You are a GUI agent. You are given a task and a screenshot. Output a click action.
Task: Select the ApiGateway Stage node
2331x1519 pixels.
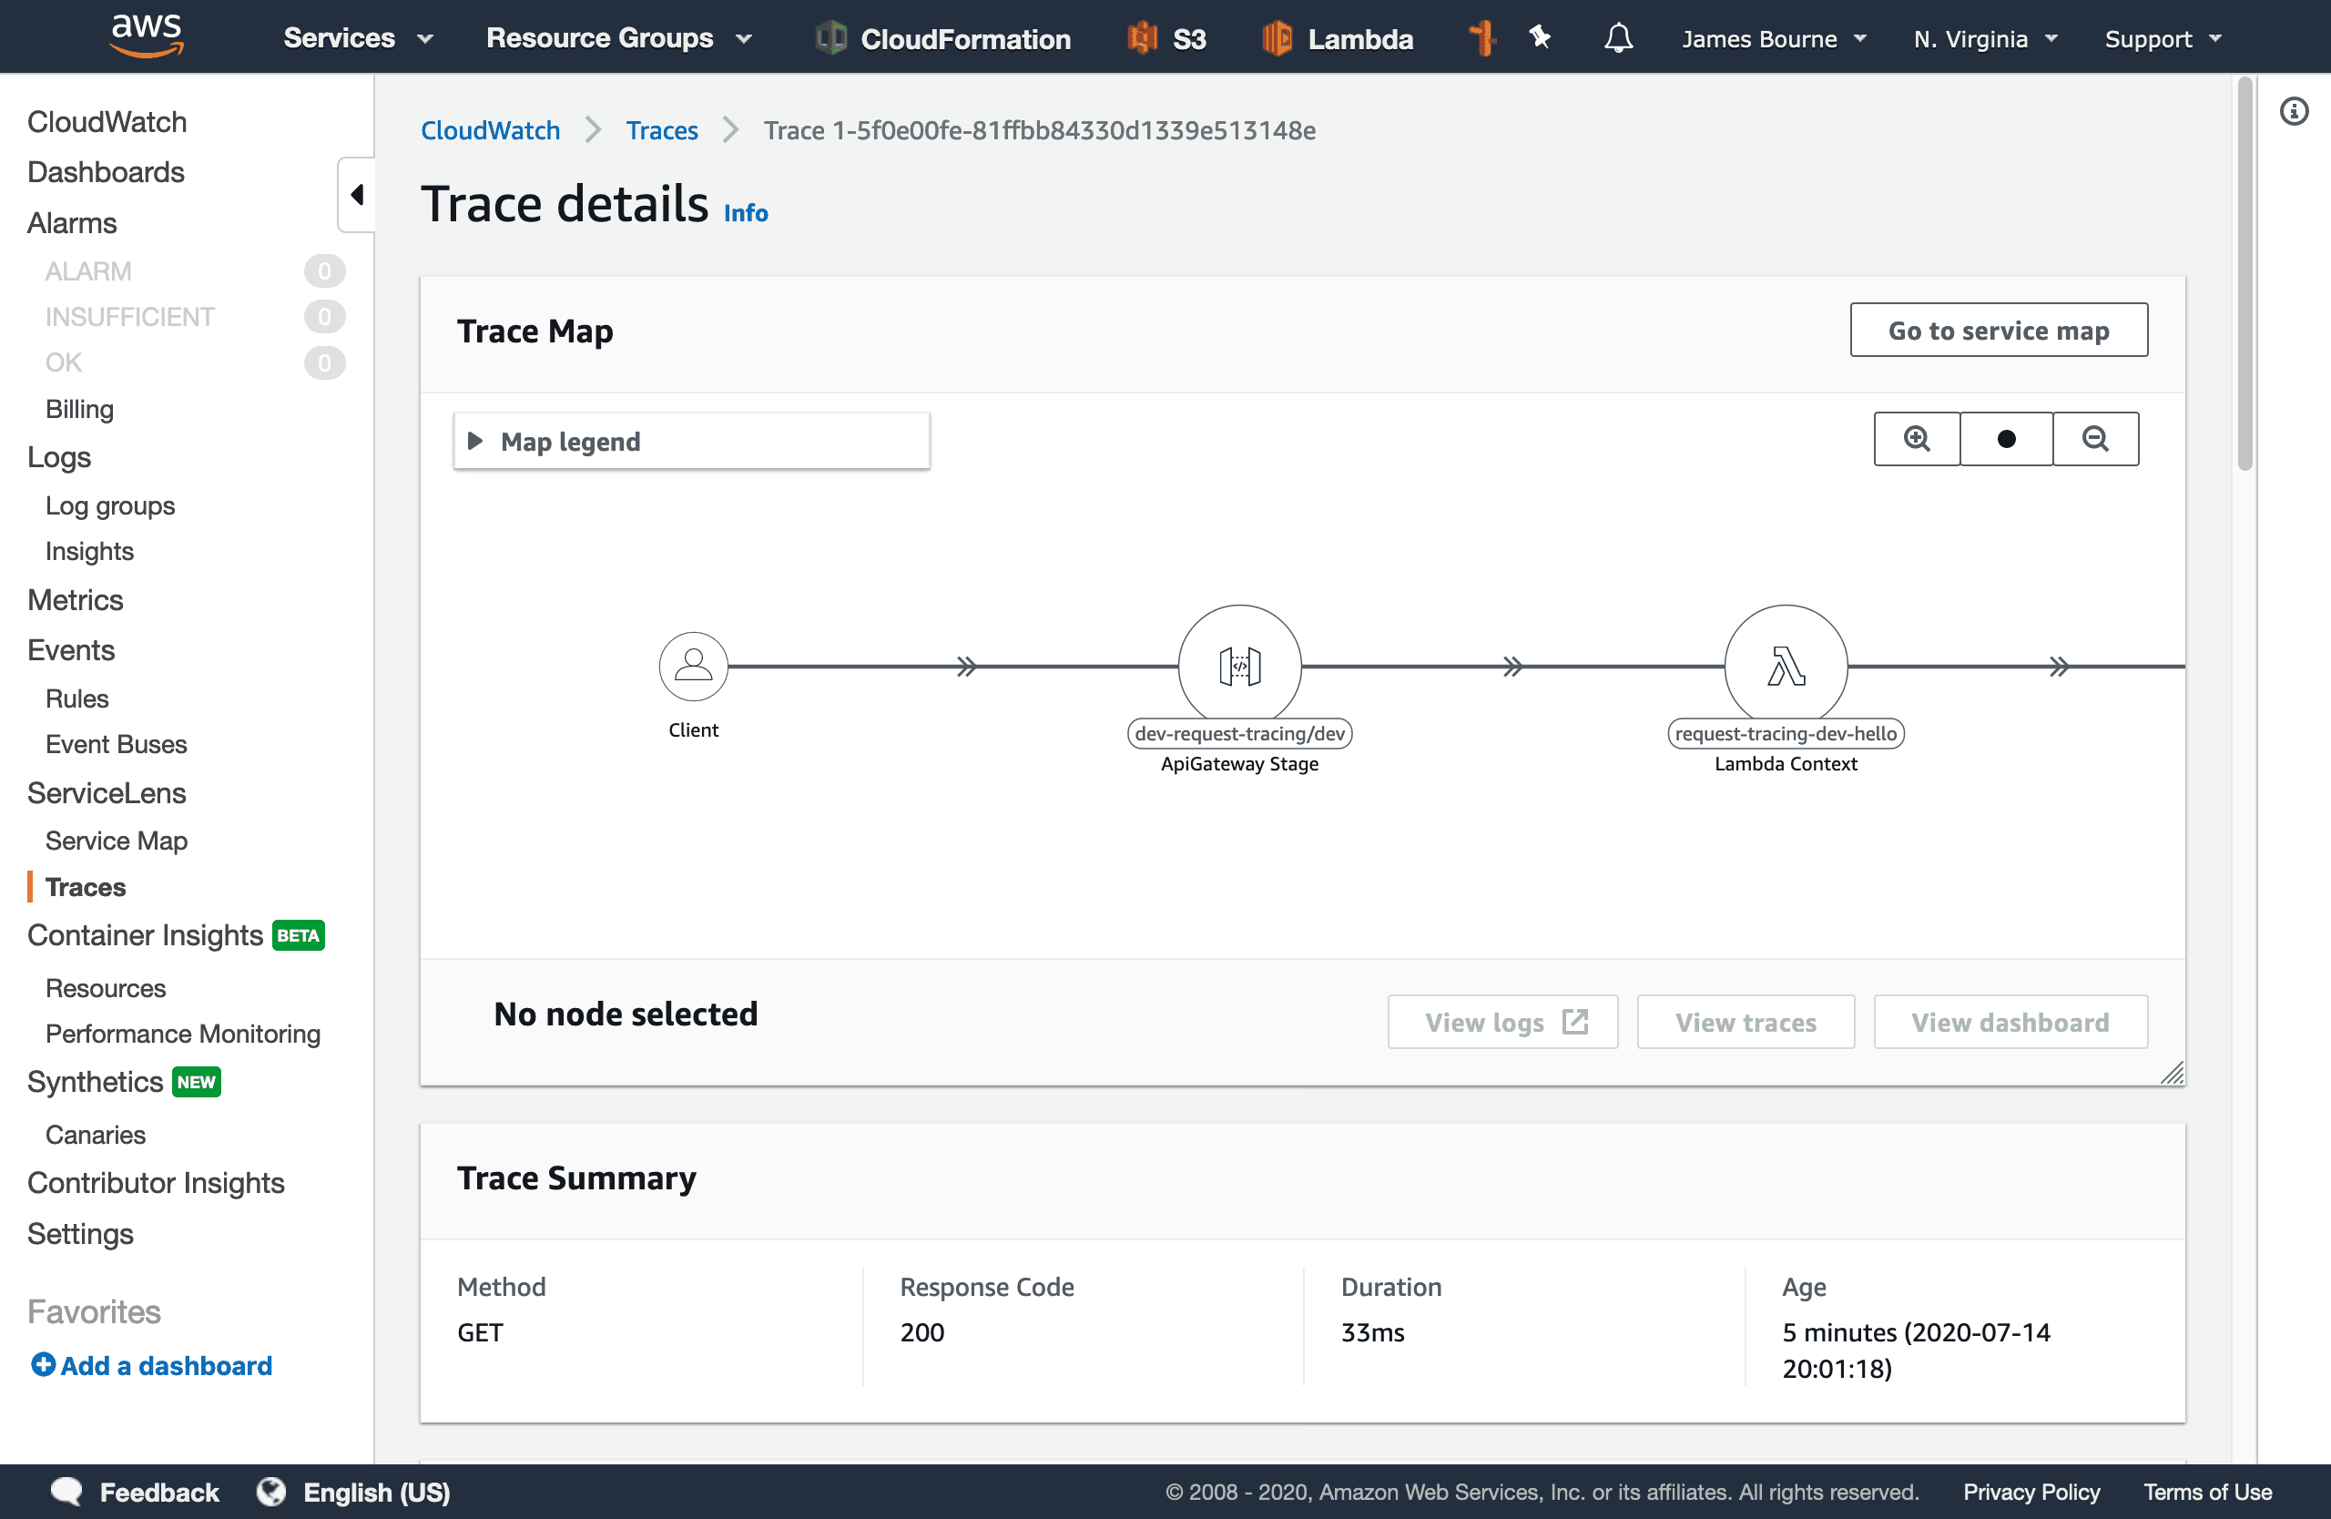pos(1240,666)
